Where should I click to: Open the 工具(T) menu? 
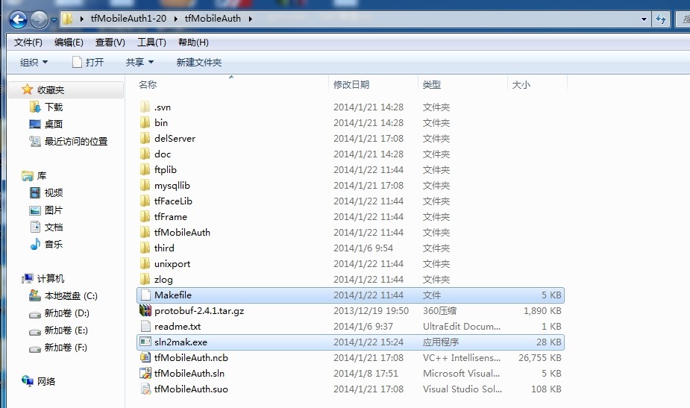pyautogui.click(x=151, y=43)
